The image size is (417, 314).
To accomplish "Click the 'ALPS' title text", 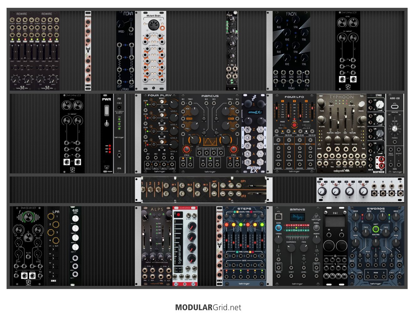I will click(157, 209).
